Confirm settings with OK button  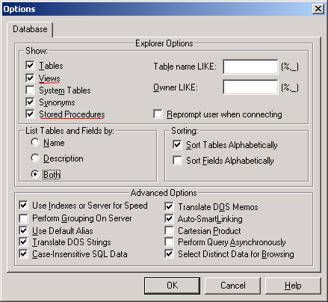[x=172, y=286]
